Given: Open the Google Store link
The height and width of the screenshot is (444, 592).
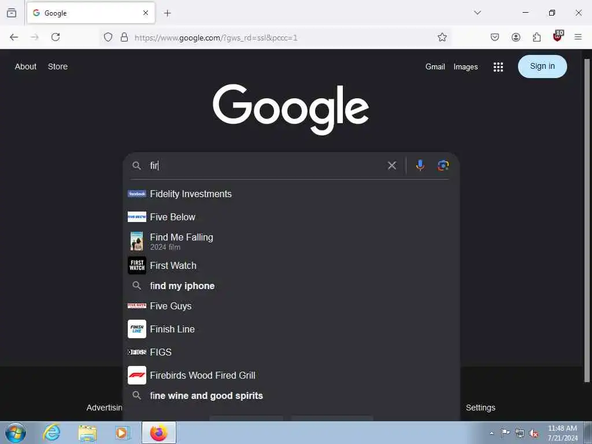Looking at the screenshot, I should pyautogui.click(x=58, y=66).
